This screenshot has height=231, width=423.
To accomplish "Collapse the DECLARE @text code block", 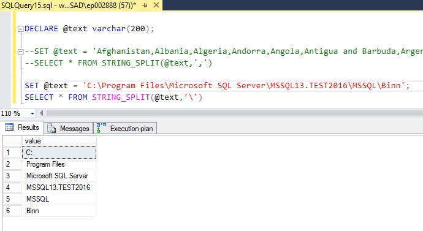I will tap(20, 29).
